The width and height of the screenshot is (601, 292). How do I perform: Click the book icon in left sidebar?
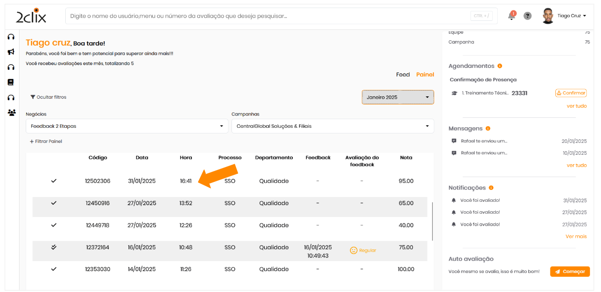[11, 82]
